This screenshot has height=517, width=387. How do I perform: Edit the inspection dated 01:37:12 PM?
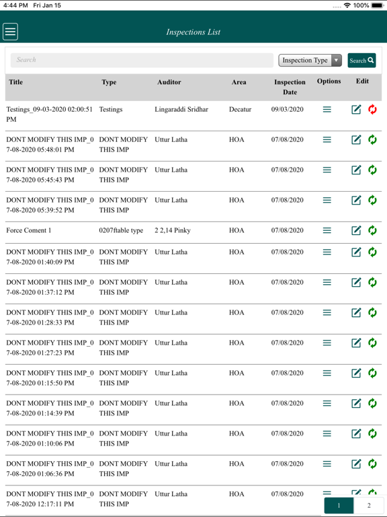356,282
